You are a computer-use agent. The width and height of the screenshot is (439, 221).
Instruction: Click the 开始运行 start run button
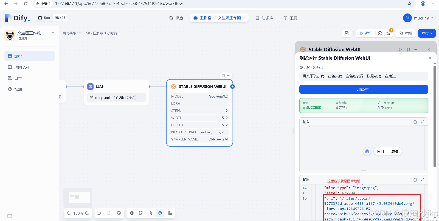click(364, 89)
